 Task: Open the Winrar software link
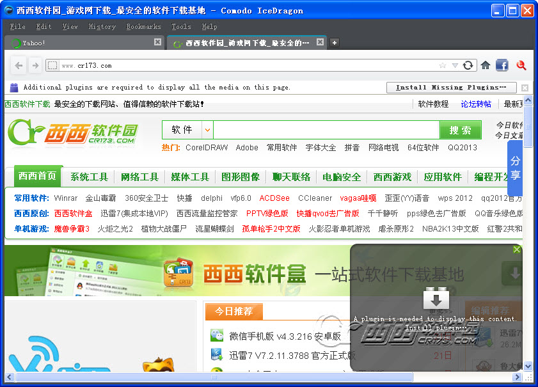pyautogui.click(x=65, y=198)
